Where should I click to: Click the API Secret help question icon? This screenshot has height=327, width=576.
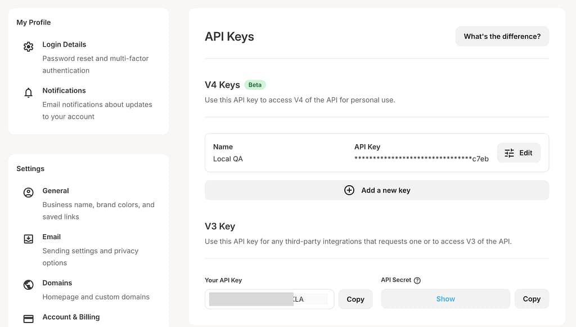coord(417,280)
